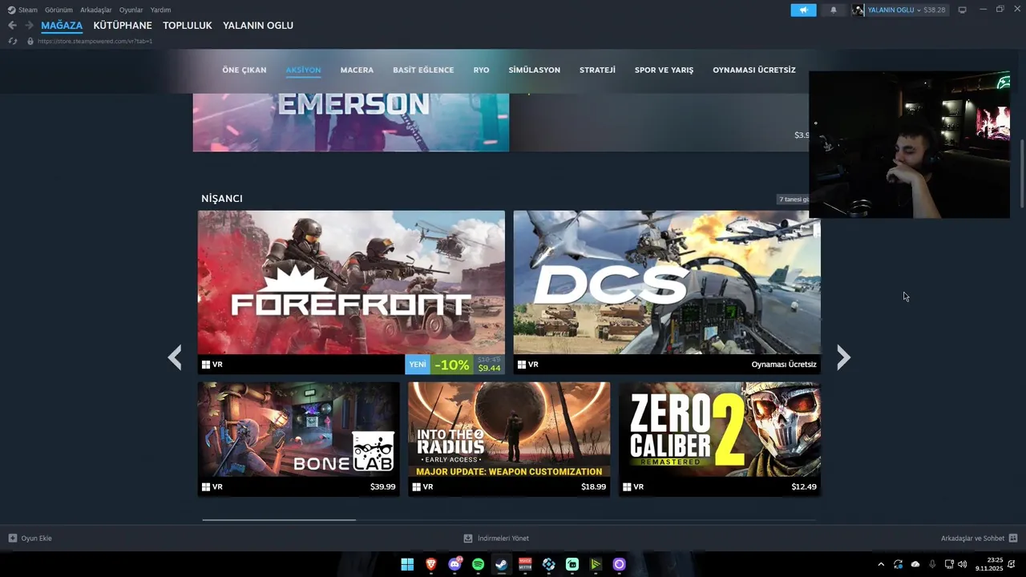Click the $38.28 wallet balance
Viewport: 1026px width, 577px height.
pos(935,10)
